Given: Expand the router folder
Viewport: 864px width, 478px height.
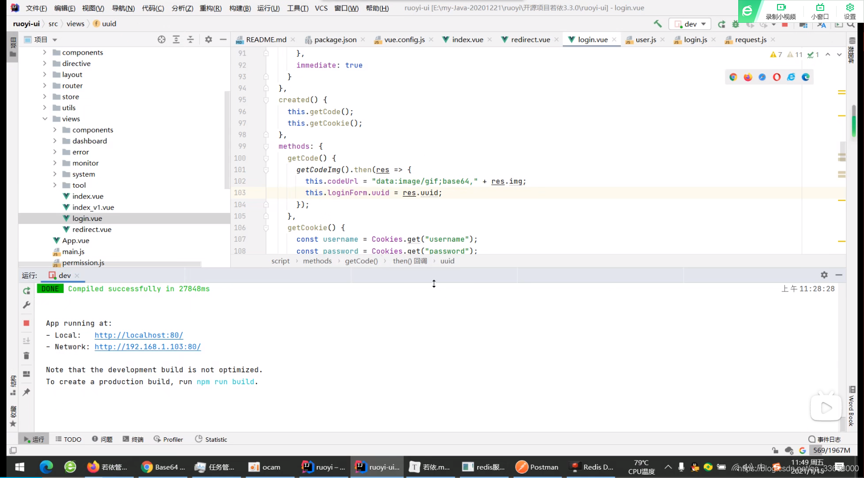Looking at the screenshot, I should point(45,85).
